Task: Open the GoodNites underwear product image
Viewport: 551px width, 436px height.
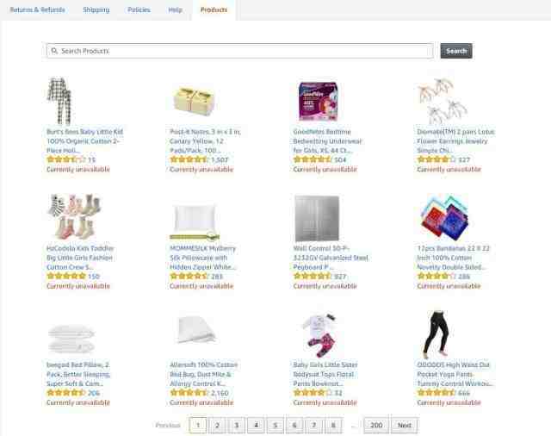Action: pos(318,102)
